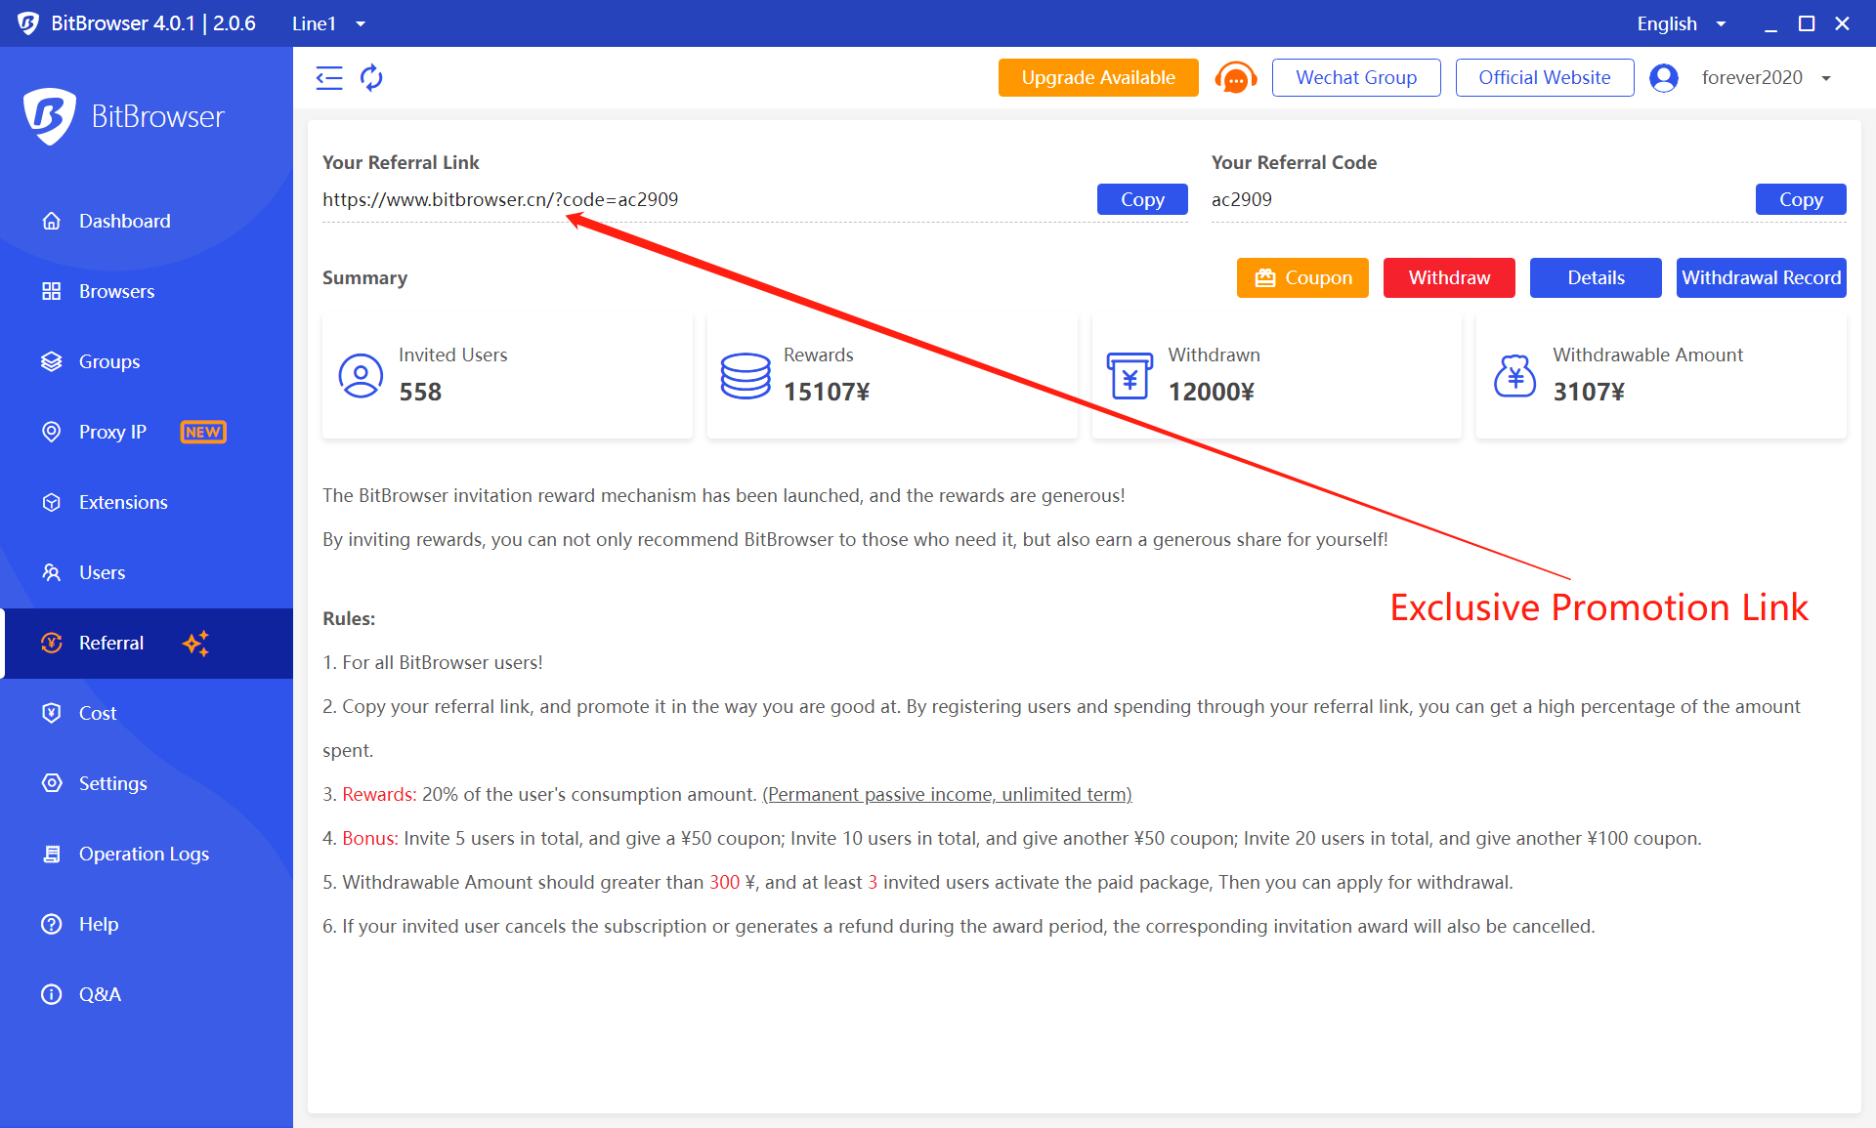Viewport: 1876px width, 1128px height.
Task: Click the referral code text ac2909
Action: [x=1242, y=199]
